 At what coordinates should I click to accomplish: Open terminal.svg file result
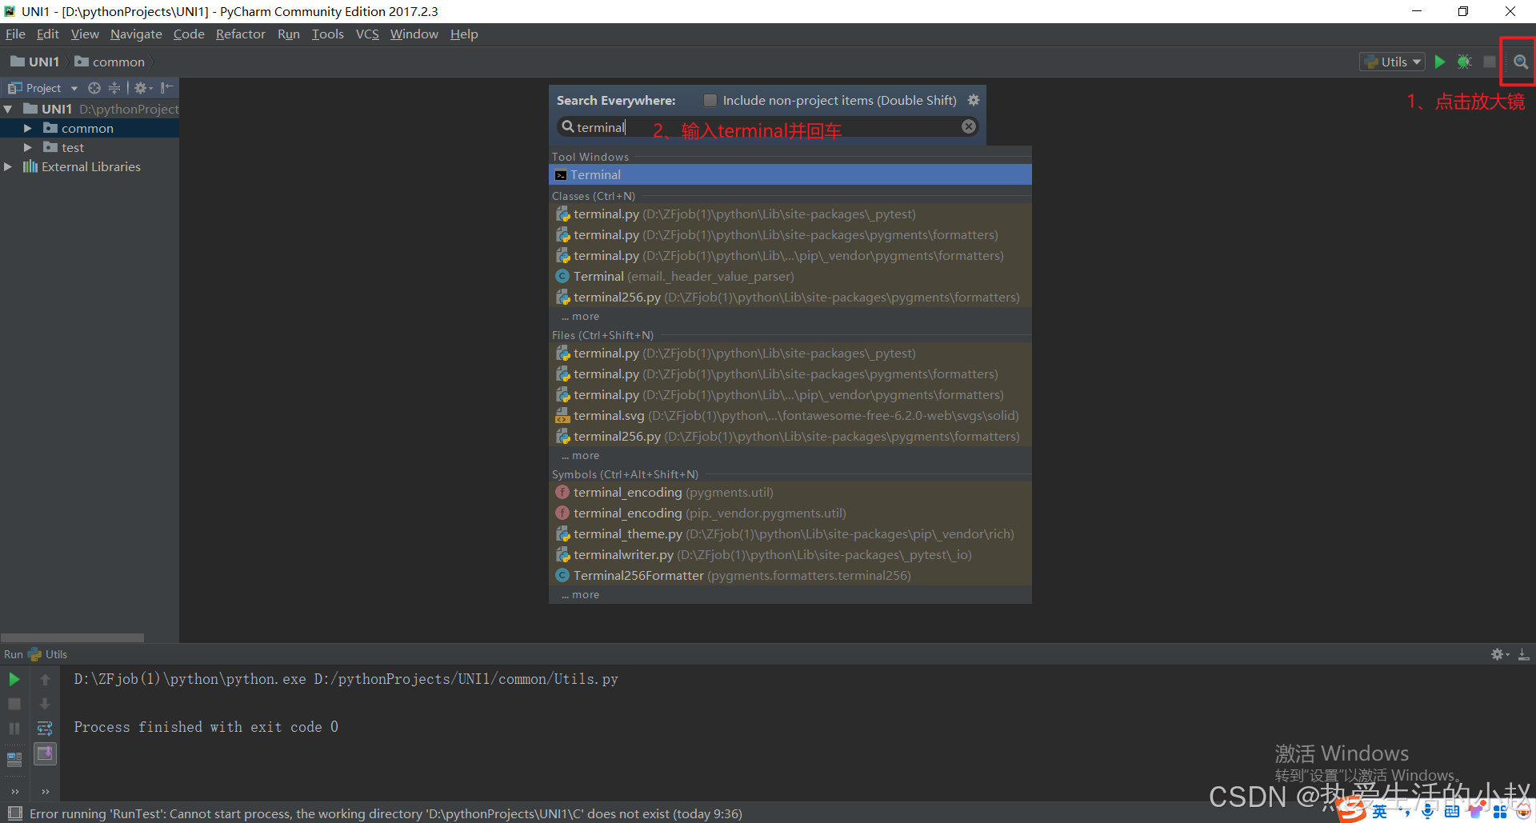click(x=790, y=416)
